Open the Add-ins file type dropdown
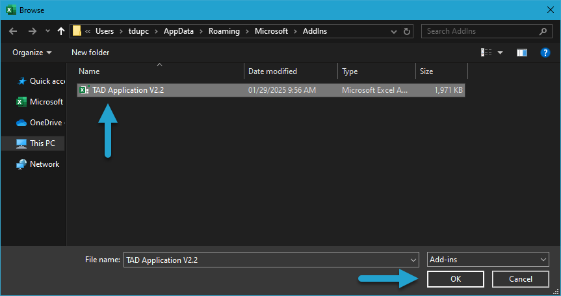The image size is (561, 296). (x=488, y=260)
